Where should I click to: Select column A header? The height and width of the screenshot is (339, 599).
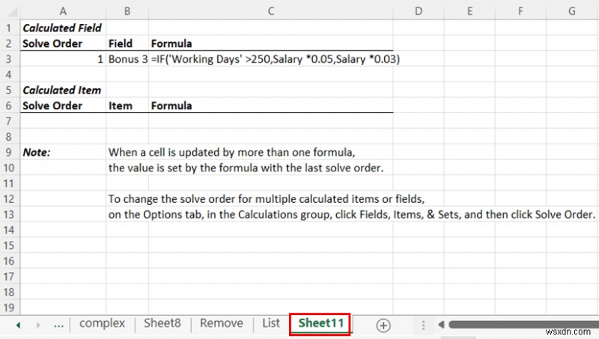(62, 10)
